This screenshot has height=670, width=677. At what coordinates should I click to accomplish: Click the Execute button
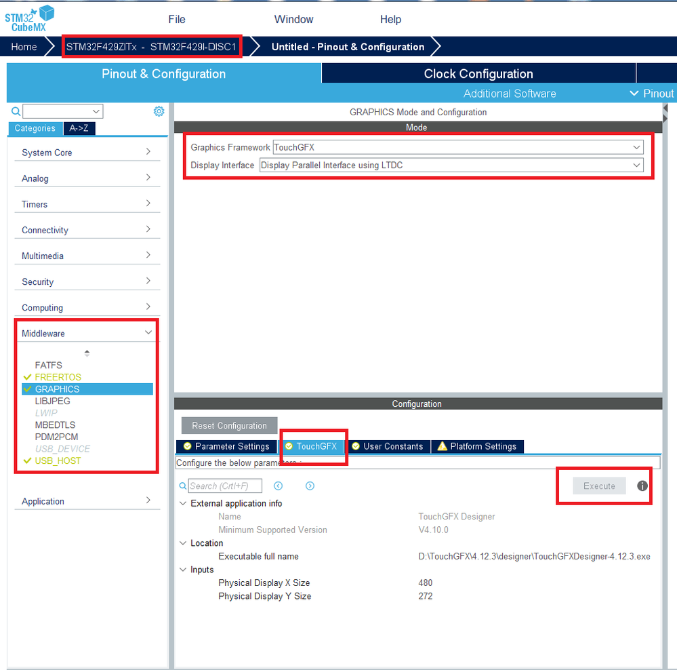[x=599, y=486]
